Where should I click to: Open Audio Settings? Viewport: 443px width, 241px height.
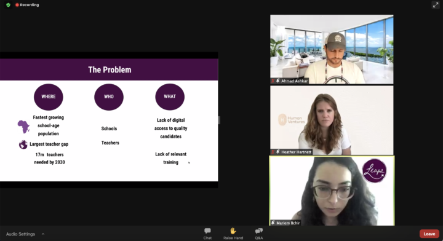click(21, 234)
